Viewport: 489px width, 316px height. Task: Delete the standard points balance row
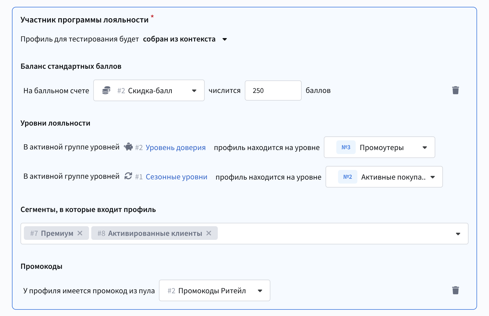click(x=455, y=90)
